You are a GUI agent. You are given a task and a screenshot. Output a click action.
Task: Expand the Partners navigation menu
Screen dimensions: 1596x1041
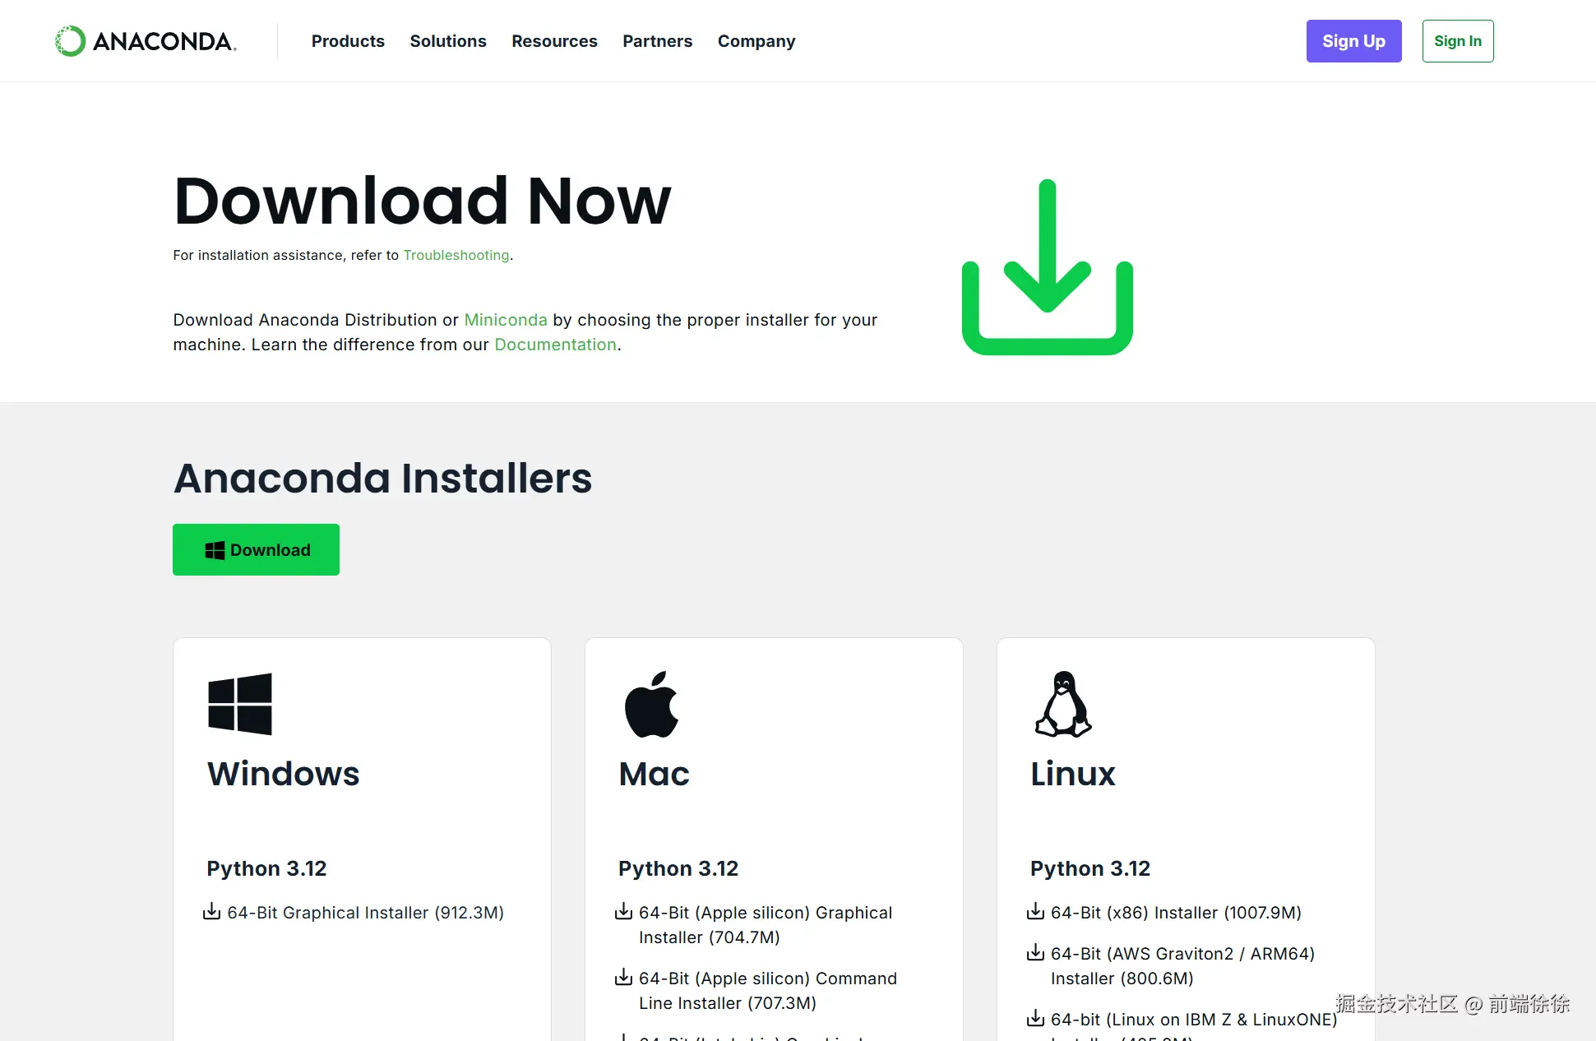click(x=657, y=41)
